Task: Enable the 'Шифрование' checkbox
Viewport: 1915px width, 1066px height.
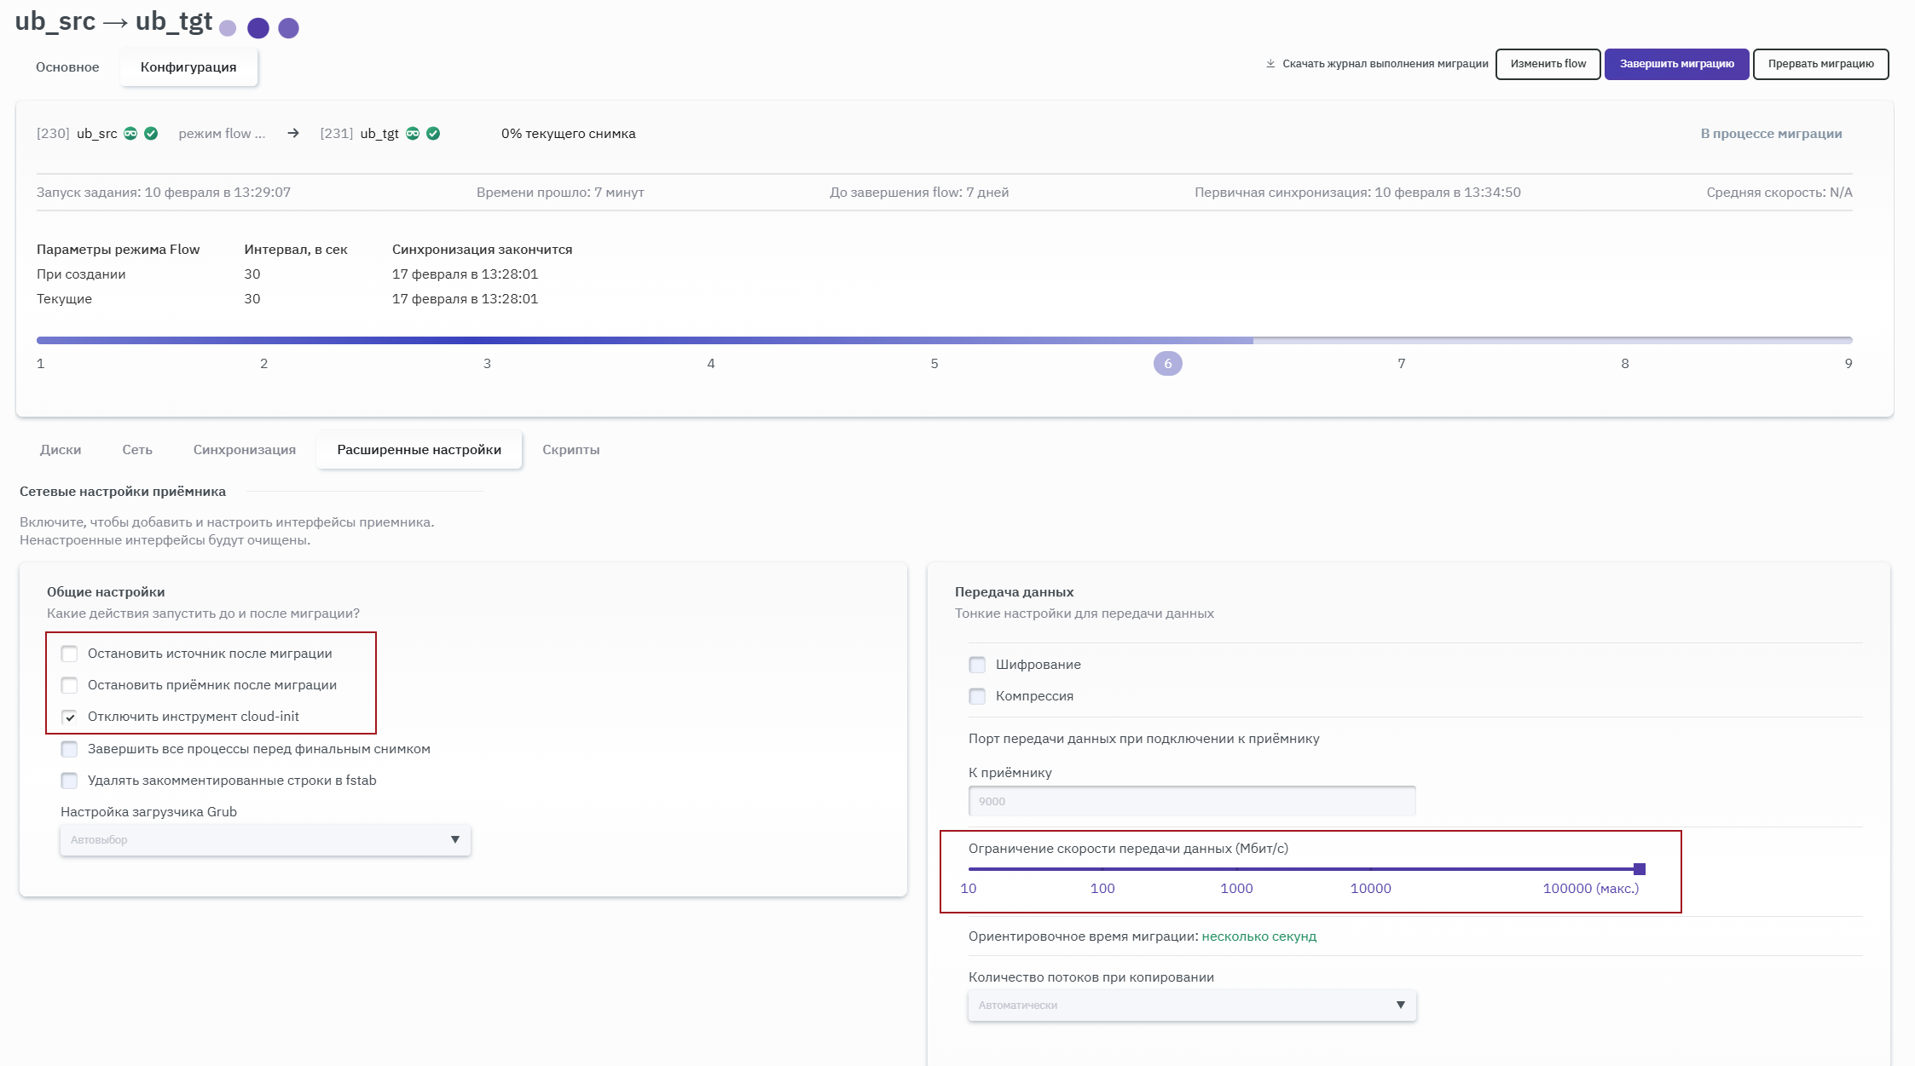Action: pos(977,665)
